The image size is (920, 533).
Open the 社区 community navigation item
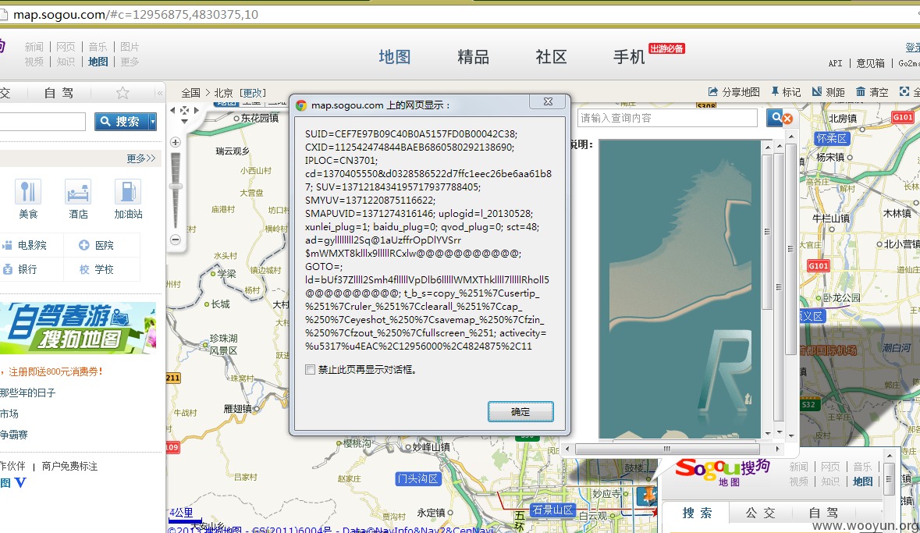tap(551, 57)
